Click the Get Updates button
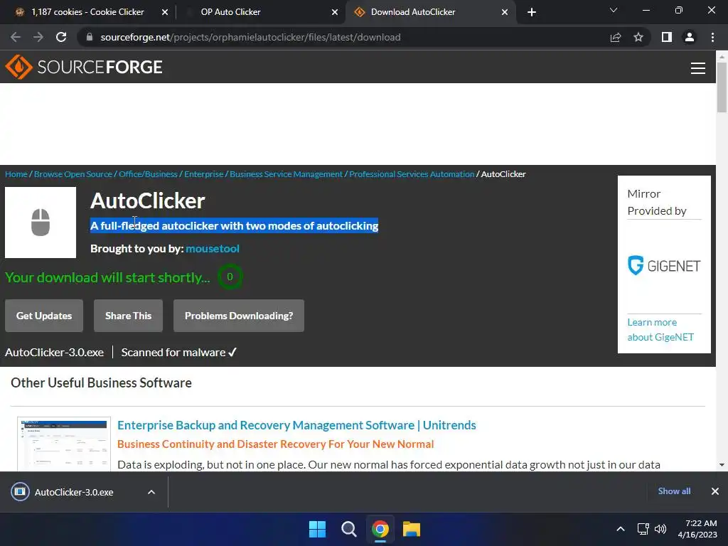 click(44, 316)
